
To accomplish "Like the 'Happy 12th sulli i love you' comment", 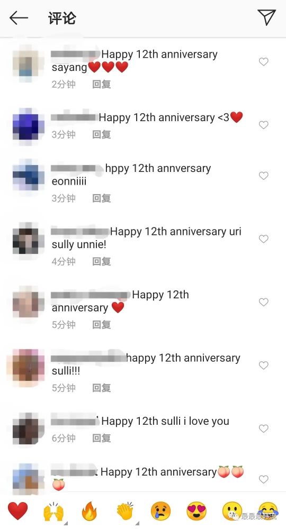I will point(264,428).
